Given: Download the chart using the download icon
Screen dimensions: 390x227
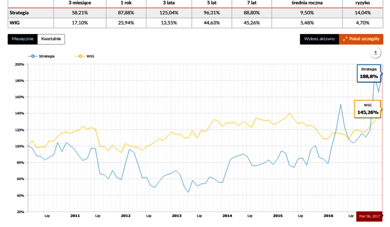Looking at the screenshot, I should click(376, 53).
